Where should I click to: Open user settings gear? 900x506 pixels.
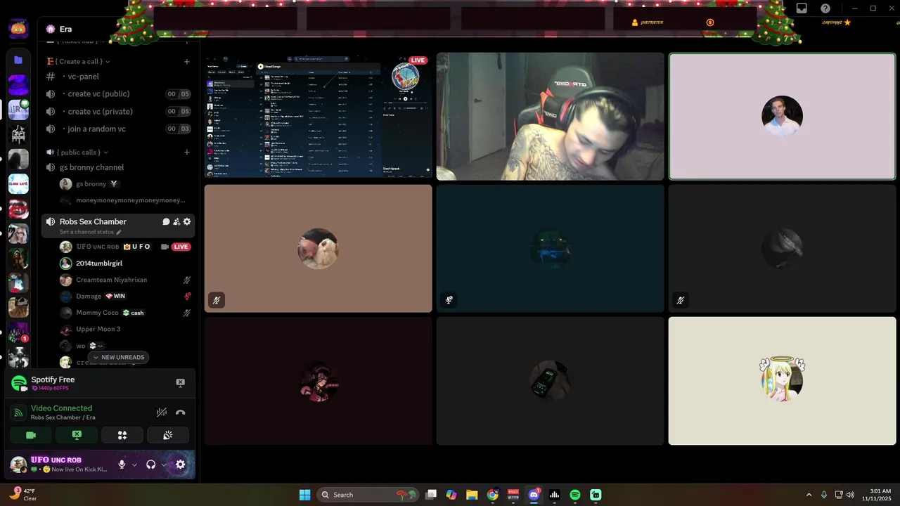pyautogui.click(x=181, y=465)
